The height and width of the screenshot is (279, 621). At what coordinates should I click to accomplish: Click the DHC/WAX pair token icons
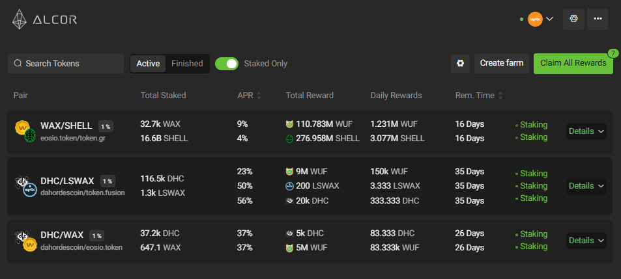[25, 241]
